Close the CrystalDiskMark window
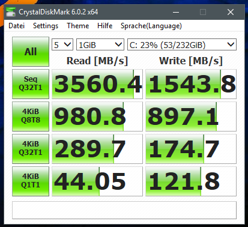This screenshot has width=248, height=227. point(231,12)
